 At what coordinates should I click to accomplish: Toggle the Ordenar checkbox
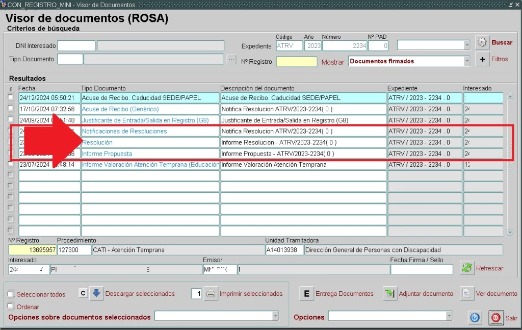(11, 307)
